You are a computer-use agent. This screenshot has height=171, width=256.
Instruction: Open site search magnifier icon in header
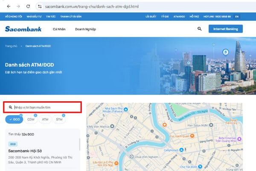click(200, 29)
